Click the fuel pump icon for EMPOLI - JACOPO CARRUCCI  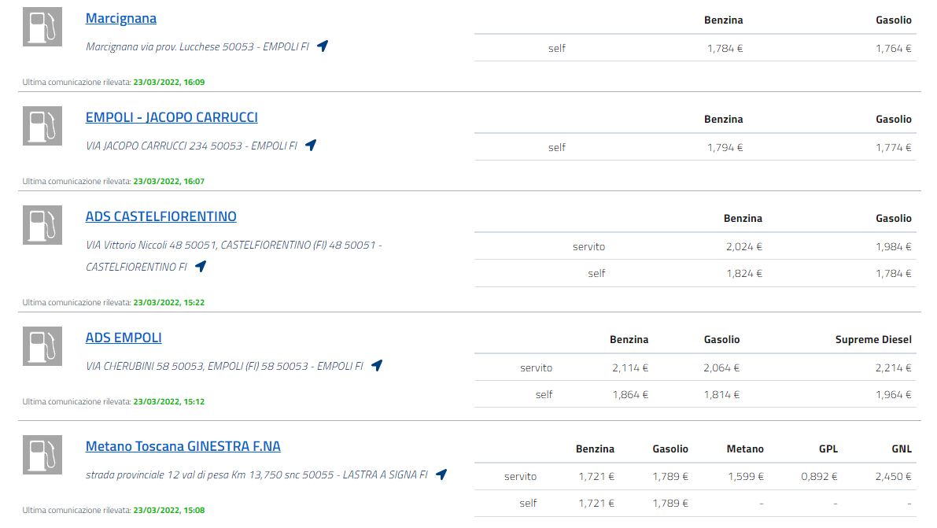[42, 126]
